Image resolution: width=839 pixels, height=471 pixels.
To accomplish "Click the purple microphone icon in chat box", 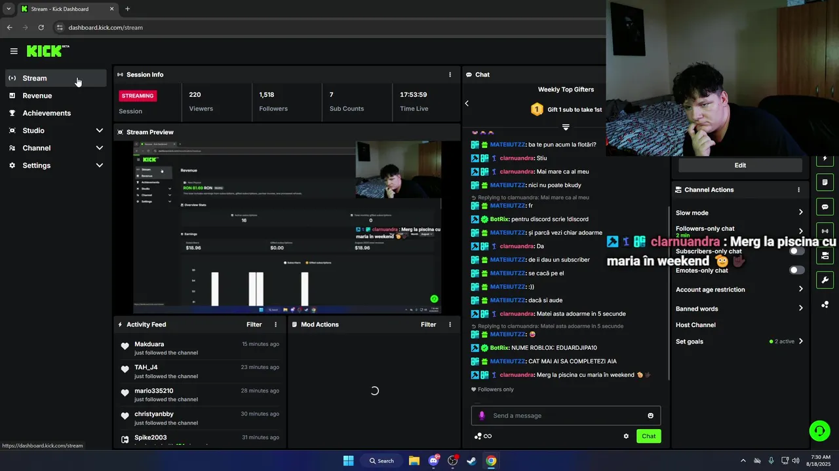I will pos(482,415).
